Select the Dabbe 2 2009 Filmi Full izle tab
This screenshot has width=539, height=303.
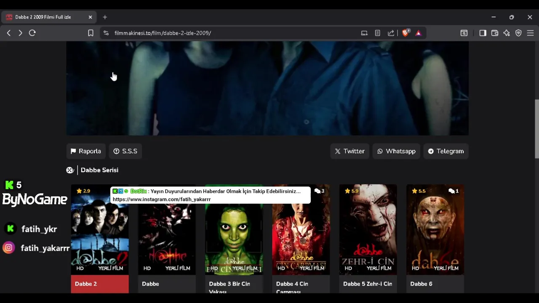click(49, 17)
